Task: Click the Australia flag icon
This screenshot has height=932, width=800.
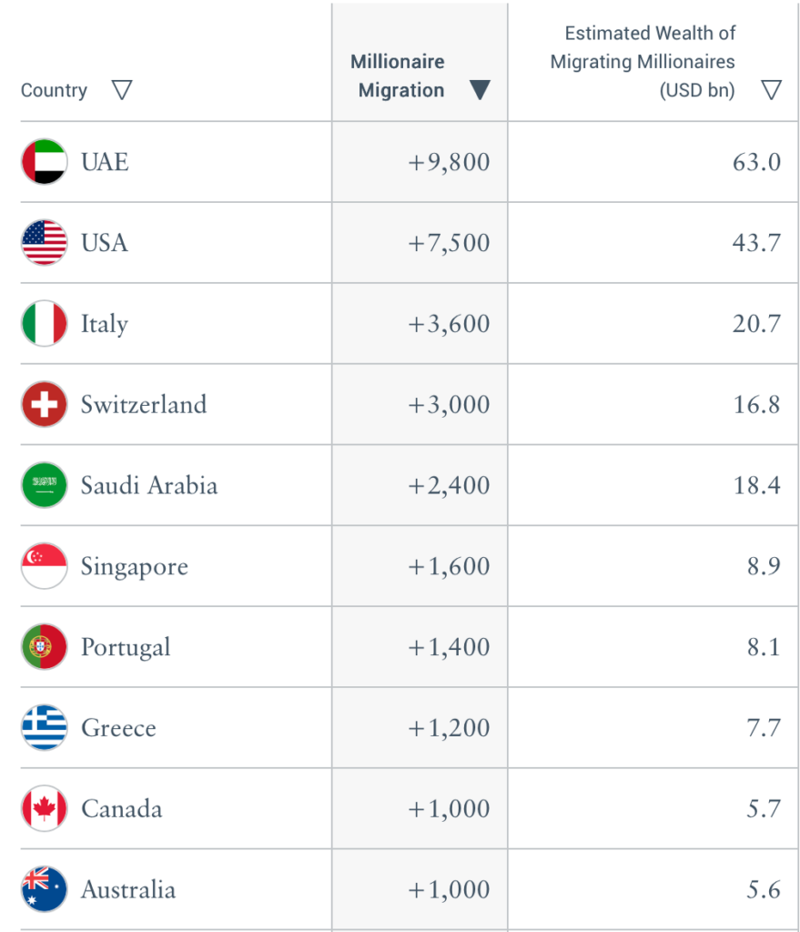Action: click(44, 889)
